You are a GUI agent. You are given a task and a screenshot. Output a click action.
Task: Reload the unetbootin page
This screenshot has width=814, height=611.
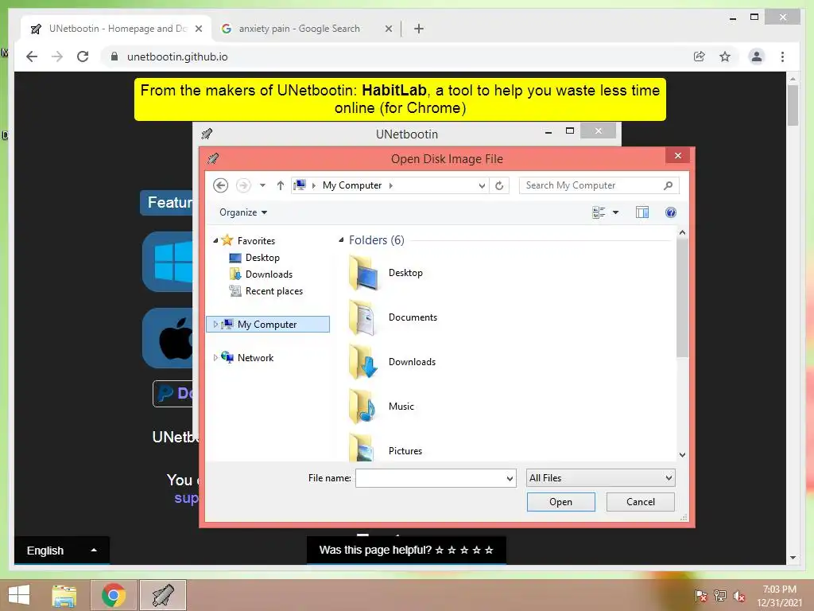[x=83, y=56]
